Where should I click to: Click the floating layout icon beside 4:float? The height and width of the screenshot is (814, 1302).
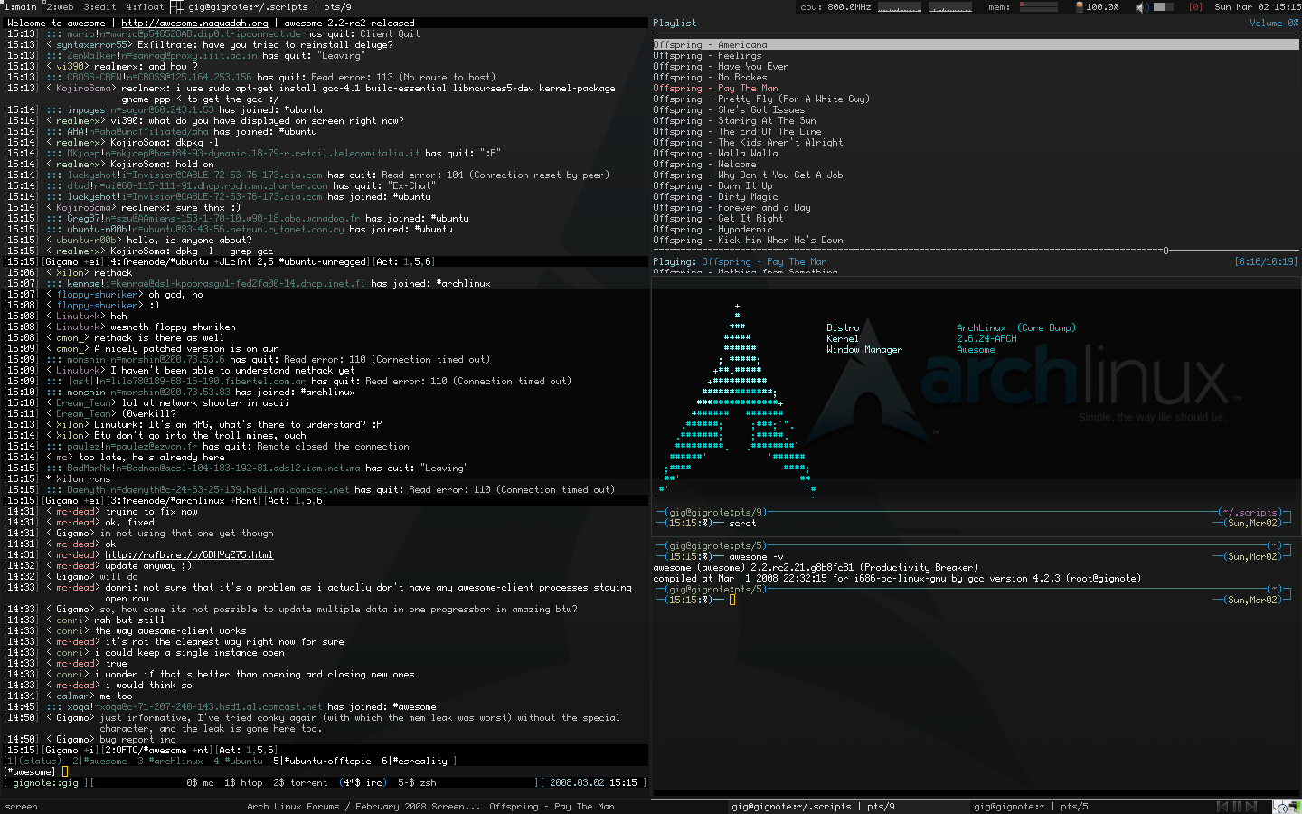[178, 6]
